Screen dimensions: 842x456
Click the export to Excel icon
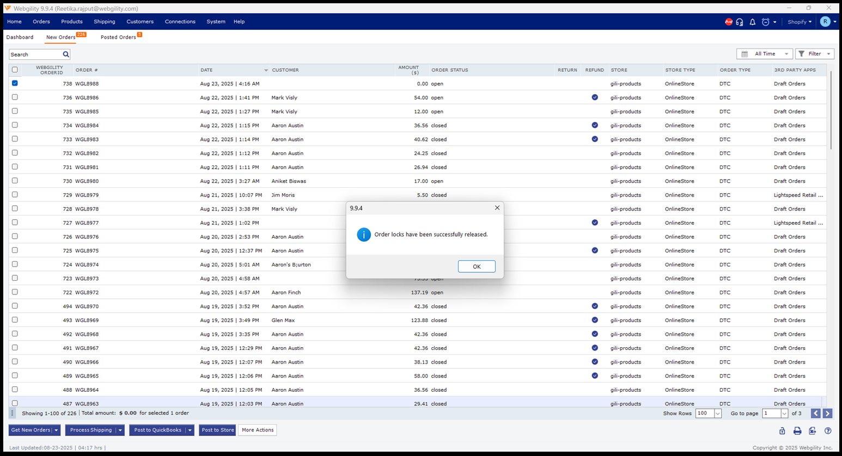click(x=812, y=430)
